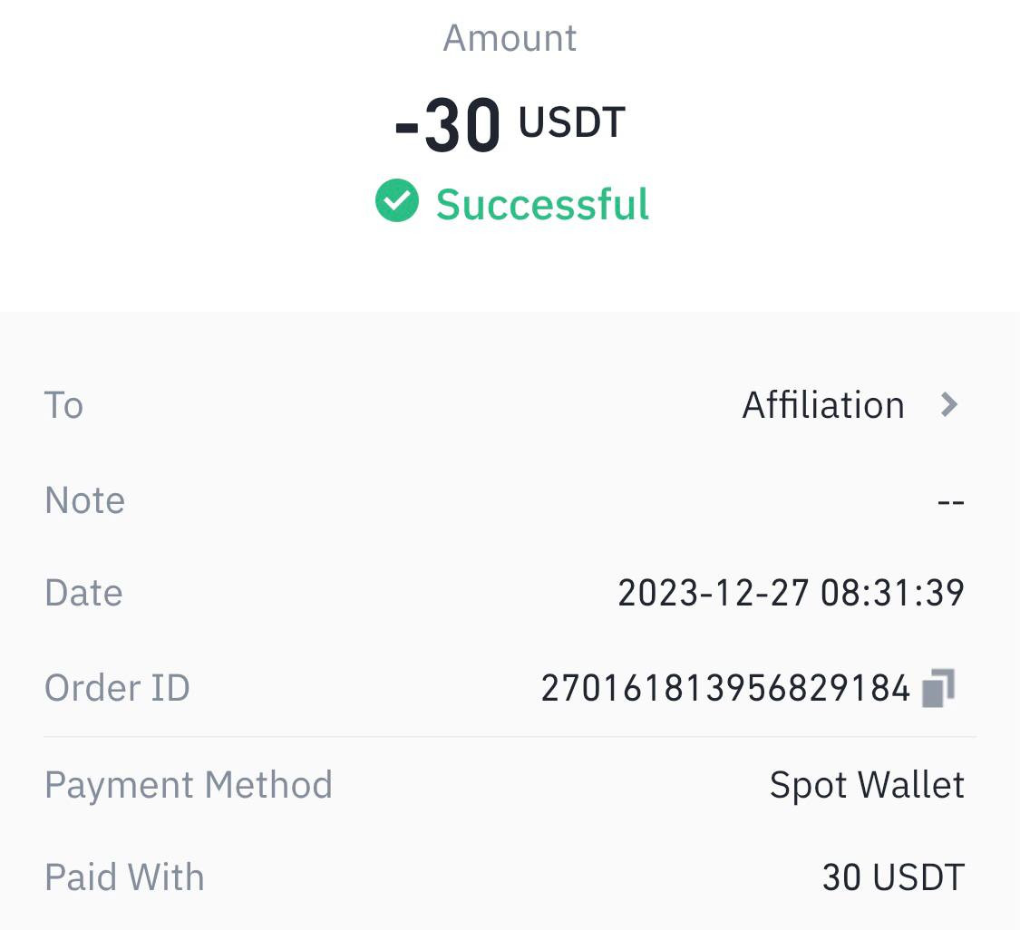The width and height of the screenshot is (1020, 930).
Task: Tap the transaction date 2023-12-27 08:31:39
Action: pyautogui.click(x=791, y=593)
